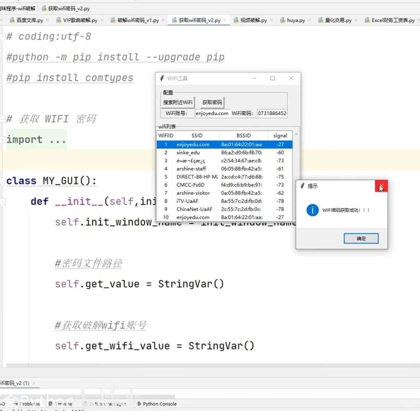This screenshot has width=420, height=411.
Task: Select wifi row xinke_edu
Action: [224, 152]
